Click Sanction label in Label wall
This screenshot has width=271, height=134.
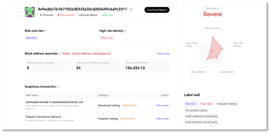click(191, 104)
